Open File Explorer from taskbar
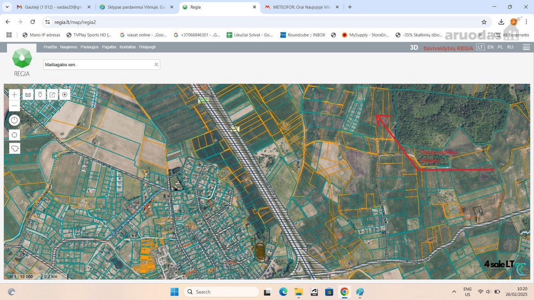Image resolution: width=534 pixels, height=300 pixels. tap(298, 292)
